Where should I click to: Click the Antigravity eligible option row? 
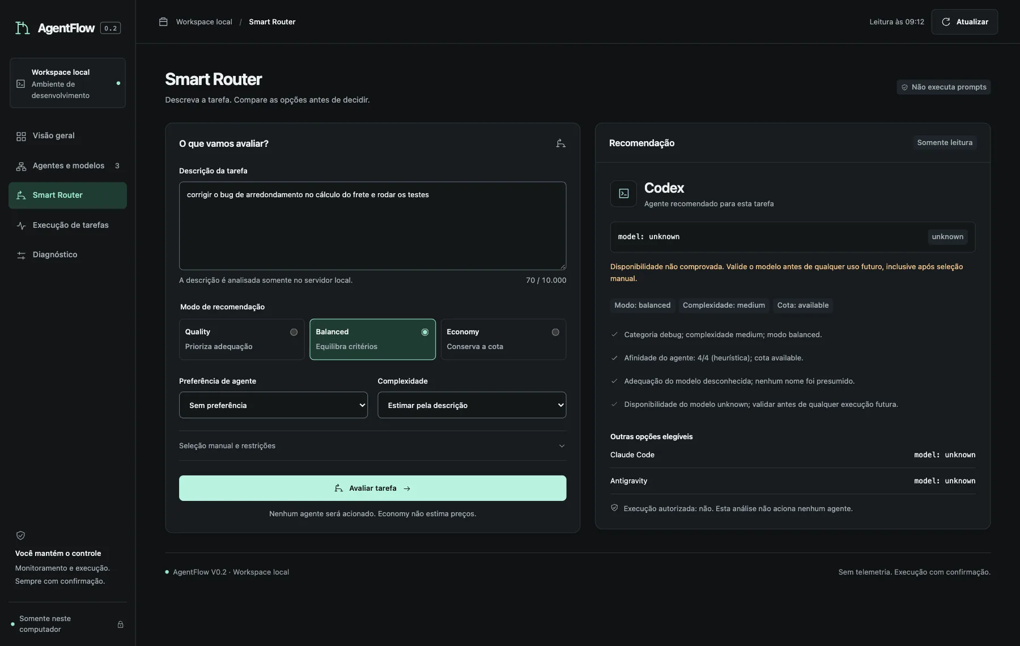pyautogui.click(x=793, y=481)
